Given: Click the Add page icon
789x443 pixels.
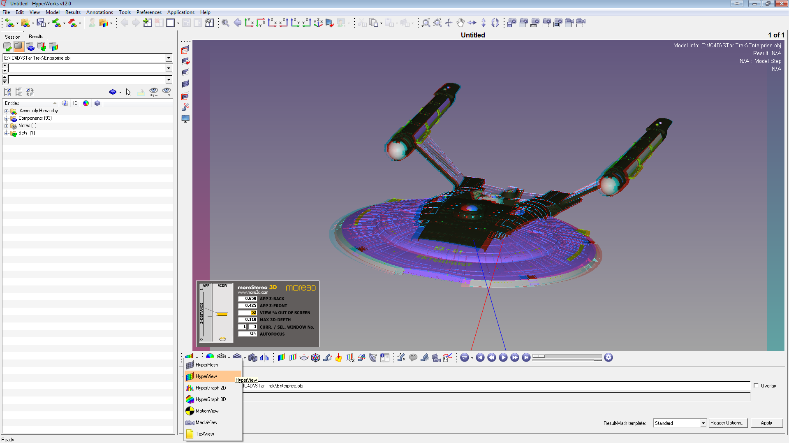Looking at the screenshot, I should point(148,23).
